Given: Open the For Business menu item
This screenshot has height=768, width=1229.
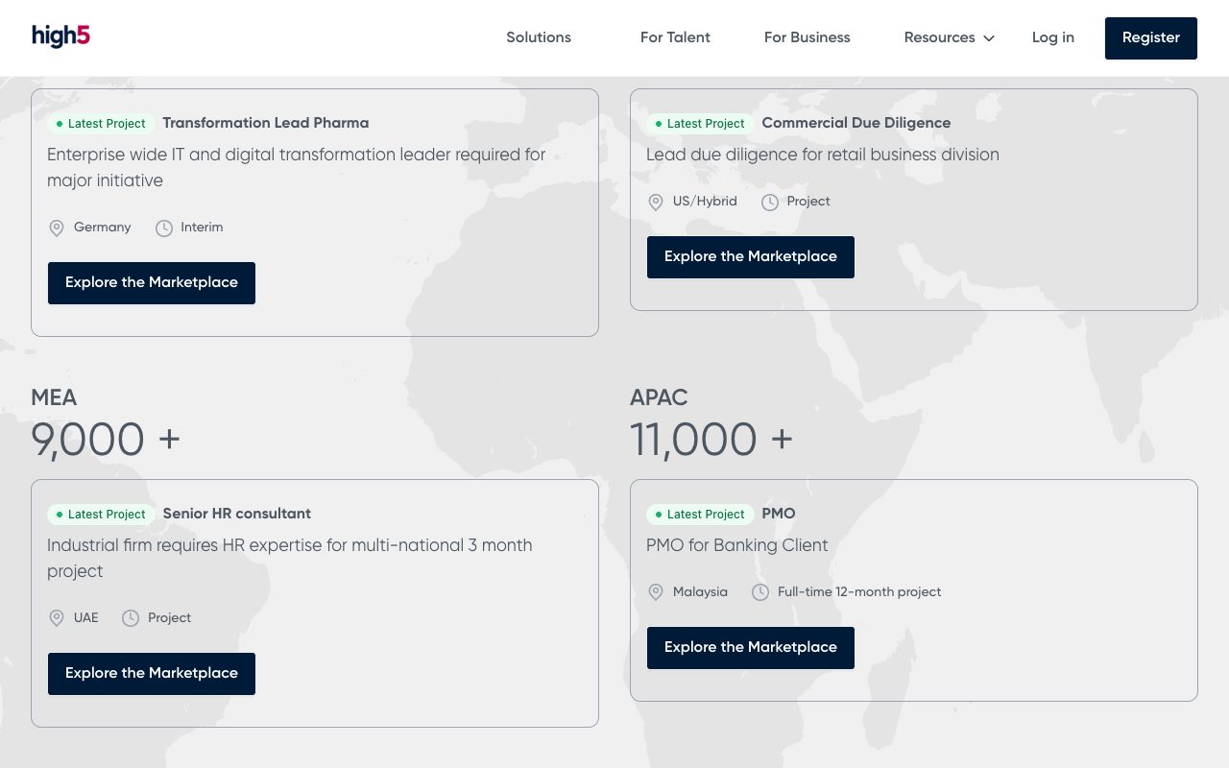Looking at the screenshot, I should point(807,37).
